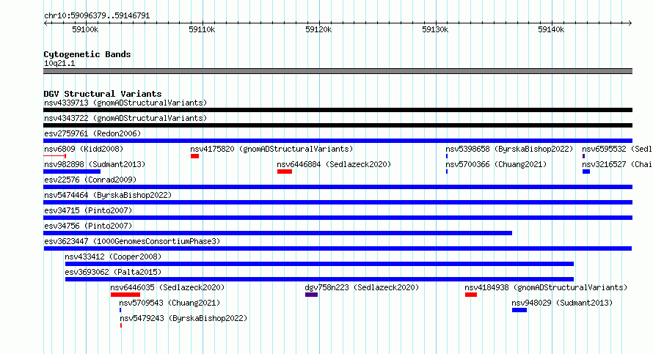The image size is (653, 354).
Task: Click the 59140k ruler position label
Action: tap(551, 29)
